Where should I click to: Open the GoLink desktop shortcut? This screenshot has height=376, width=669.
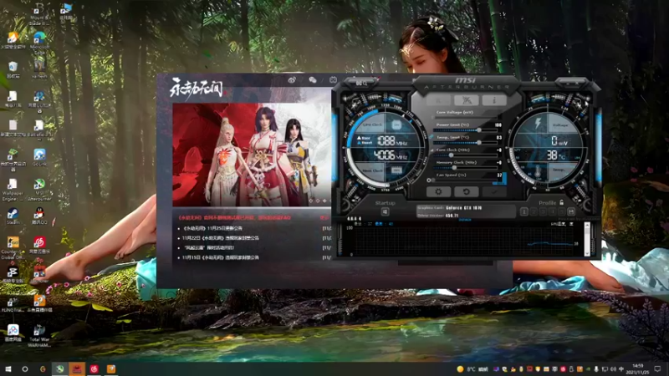point(39,157)
